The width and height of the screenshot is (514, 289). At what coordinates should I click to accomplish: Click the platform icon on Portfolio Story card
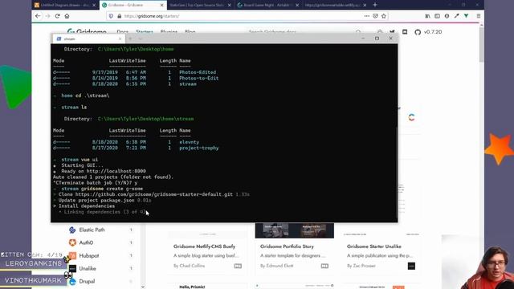click(x=324, y=266)
